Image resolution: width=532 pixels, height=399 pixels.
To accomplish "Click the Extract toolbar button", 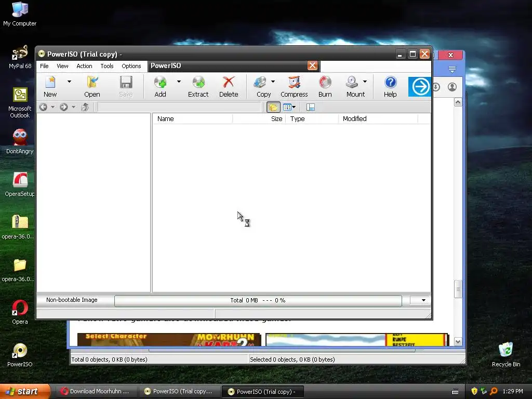I will 198,87.
